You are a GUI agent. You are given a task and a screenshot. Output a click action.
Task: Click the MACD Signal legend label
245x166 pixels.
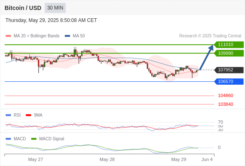[x=51, y=139]
